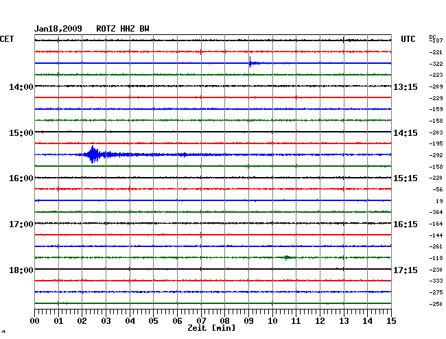Click the 12 minute tick label on x-axis
446x339 pixels.
[320, 321]
